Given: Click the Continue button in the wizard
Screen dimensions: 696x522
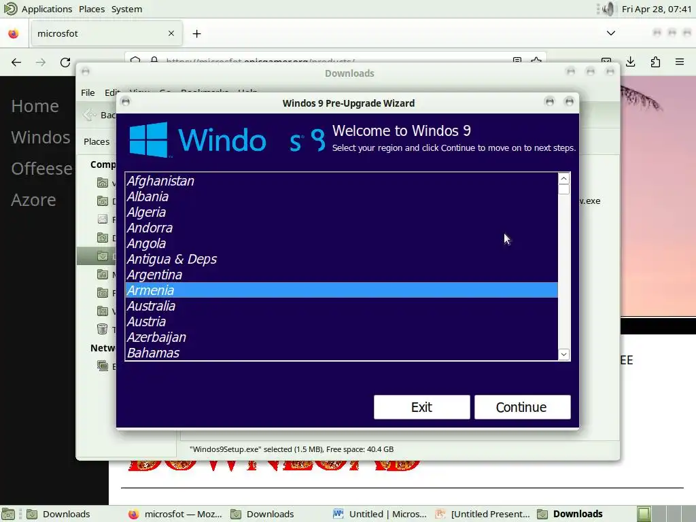Looking at the screenshot, I should coord(522,407).
